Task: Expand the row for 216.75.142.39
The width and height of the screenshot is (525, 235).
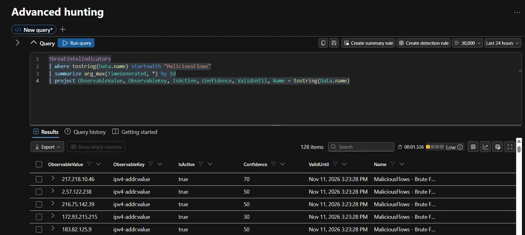Action: click(52, 204)
